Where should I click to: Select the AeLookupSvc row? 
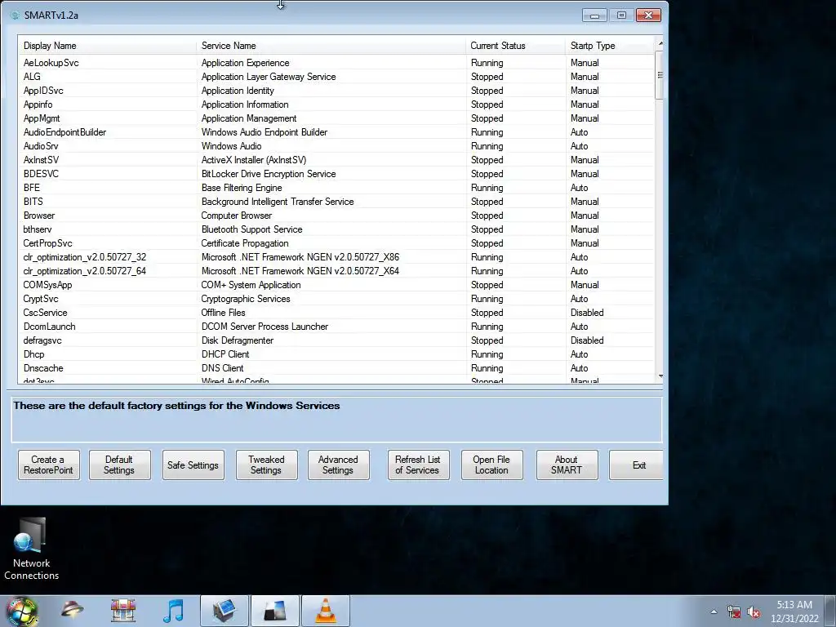(336, 63)
